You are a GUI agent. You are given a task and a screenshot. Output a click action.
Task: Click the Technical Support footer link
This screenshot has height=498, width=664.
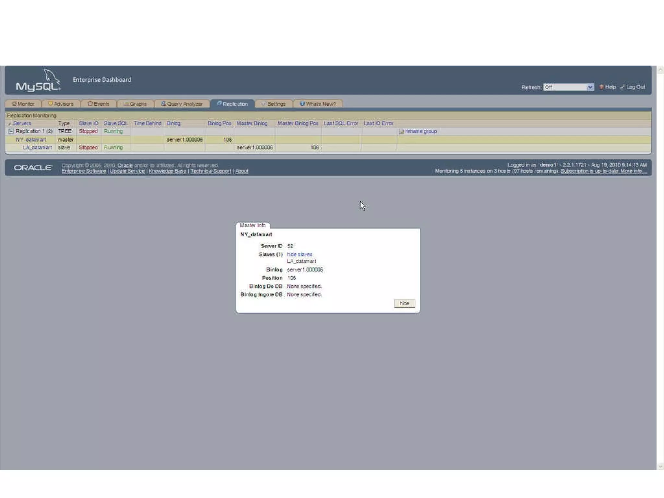click(210, 171)
